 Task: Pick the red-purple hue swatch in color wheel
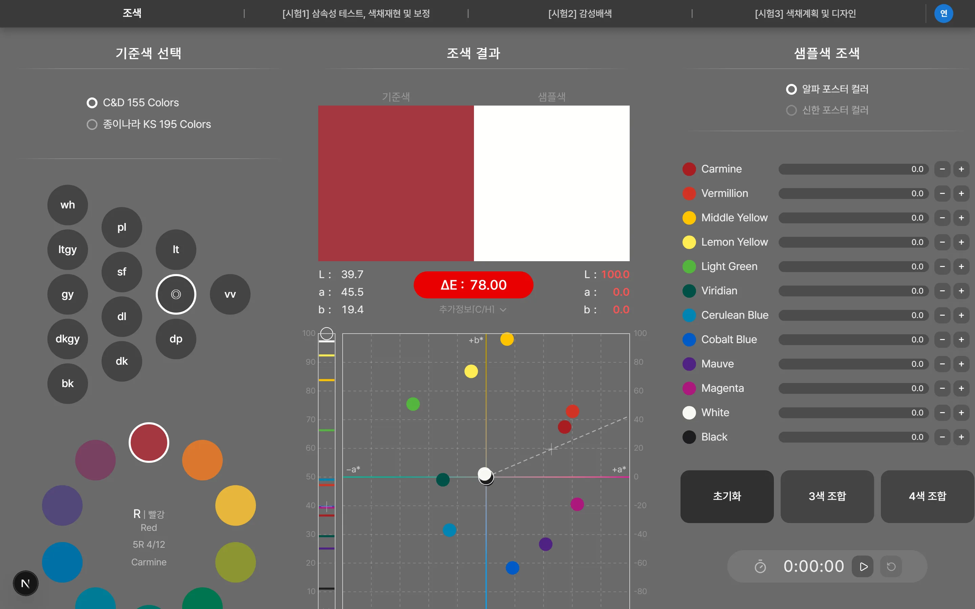coord(95,460)
